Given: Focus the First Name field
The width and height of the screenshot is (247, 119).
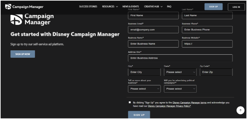Looking at the screenshot, I should pyautogui.click(x=153, y=16).
